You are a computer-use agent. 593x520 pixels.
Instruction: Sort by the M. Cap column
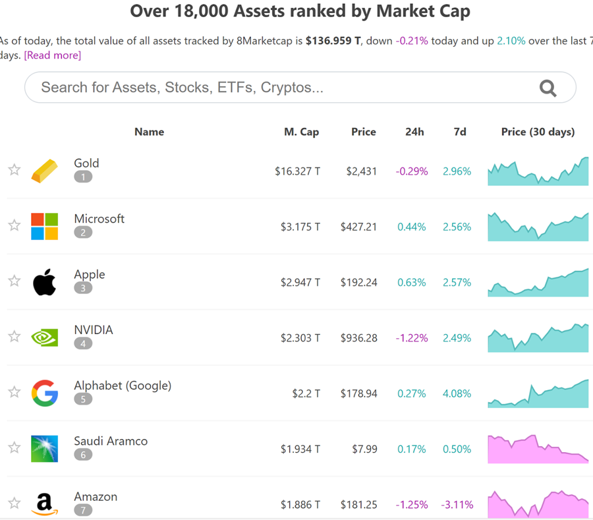pyautogui.click(x=301, y=132)
